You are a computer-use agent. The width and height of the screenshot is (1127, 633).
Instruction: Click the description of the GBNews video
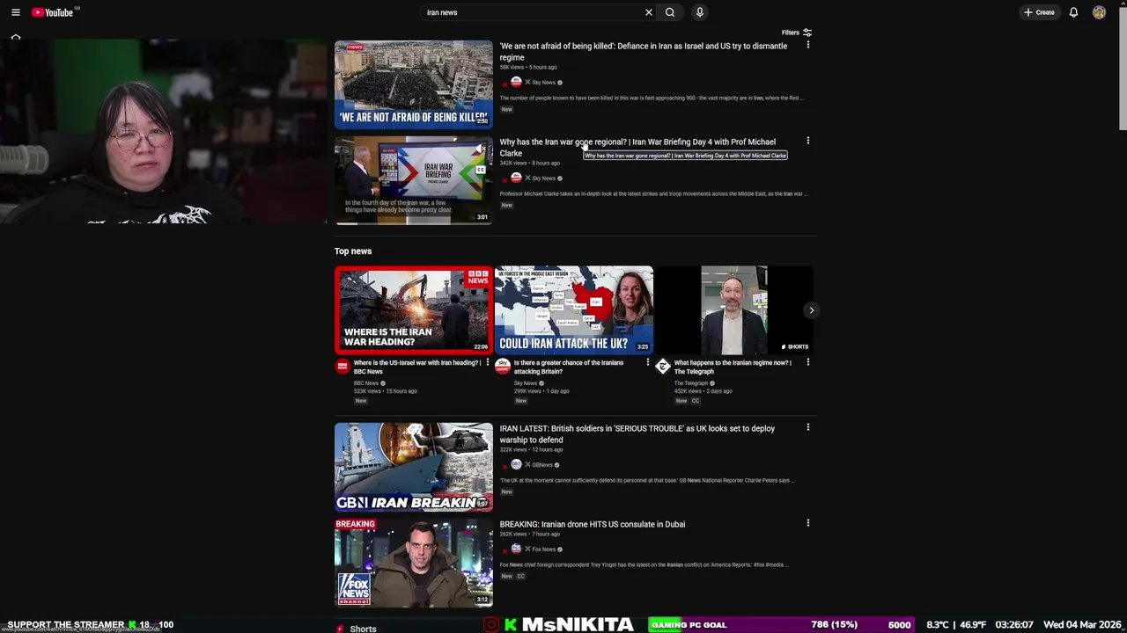[x=647, y=481]
